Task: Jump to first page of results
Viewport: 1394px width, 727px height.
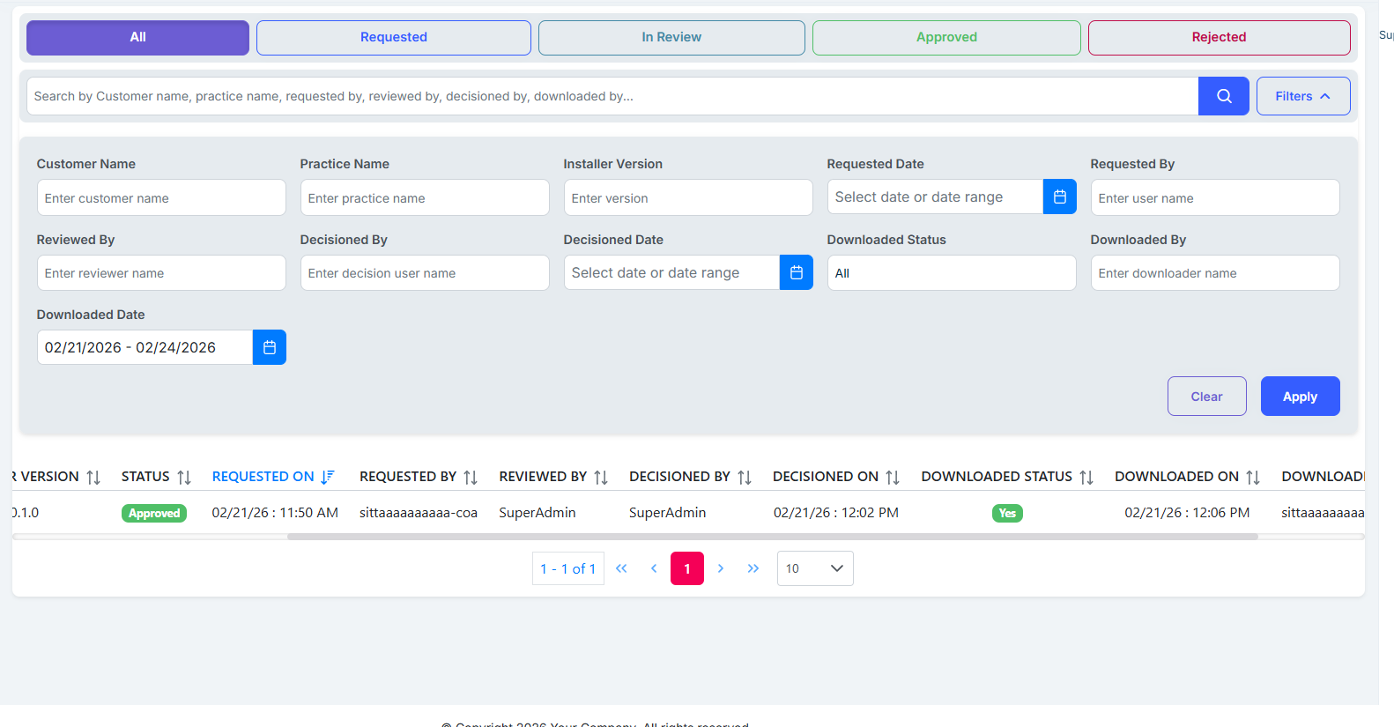Action: [621, 568]
